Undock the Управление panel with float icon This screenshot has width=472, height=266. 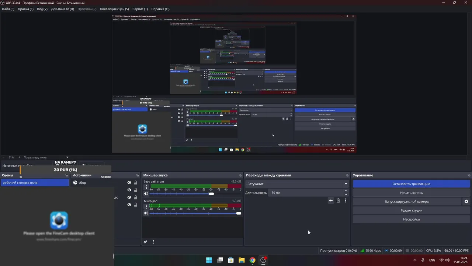tap(469, 175)
